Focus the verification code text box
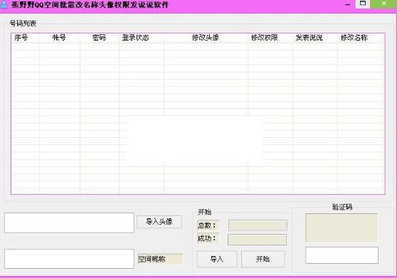The height and width of the screenshot is (278, 397). pyautogui.click(x=342, y=255)
